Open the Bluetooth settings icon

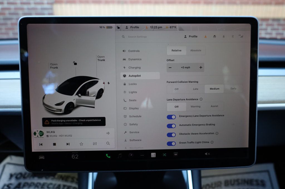tap(232, 36)
